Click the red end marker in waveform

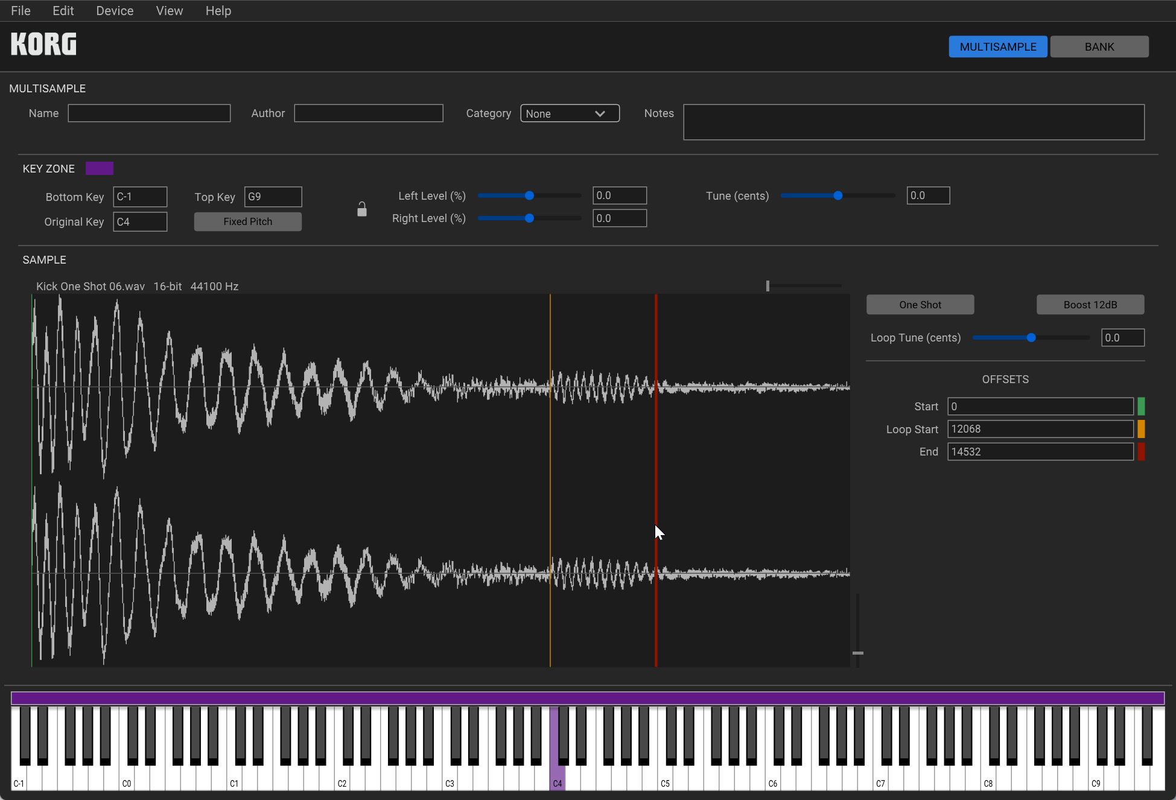coord(656,480)
